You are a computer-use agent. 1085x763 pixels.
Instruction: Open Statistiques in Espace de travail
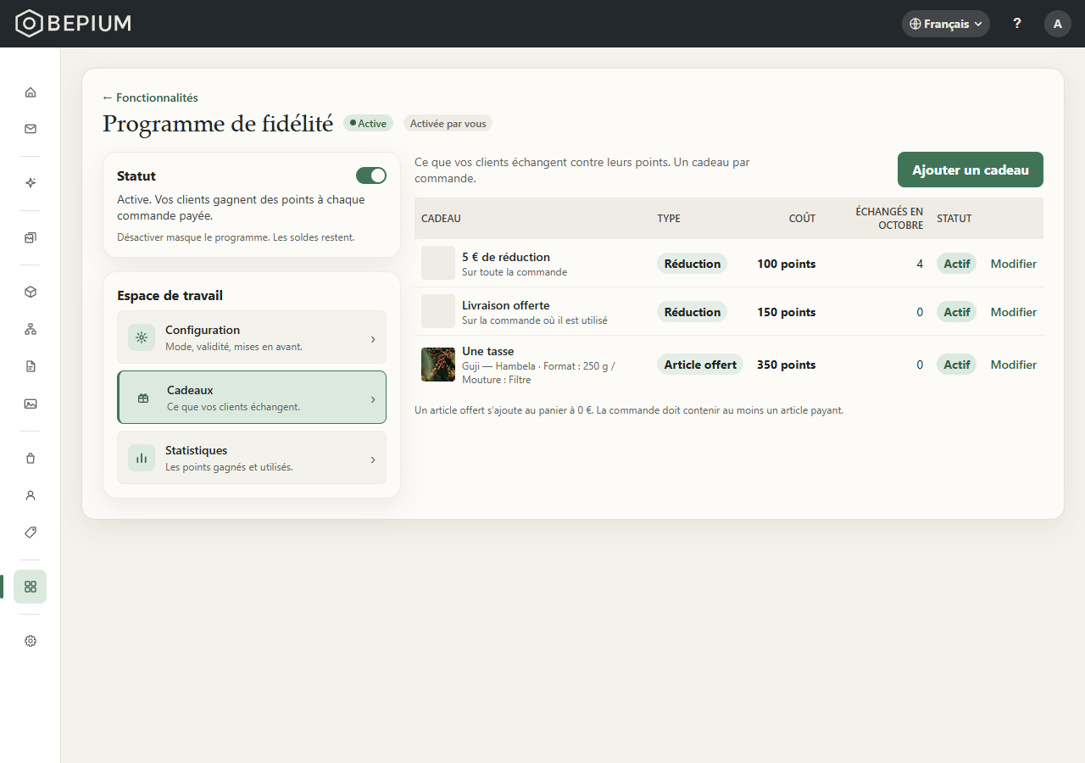[252, 458]
